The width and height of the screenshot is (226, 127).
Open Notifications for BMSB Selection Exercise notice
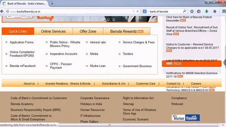pyautogui.click(x=192, y=75)
